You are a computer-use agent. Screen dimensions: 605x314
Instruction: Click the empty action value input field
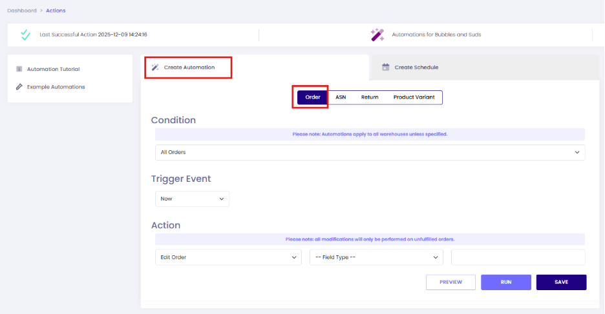(x=518, y=257)
